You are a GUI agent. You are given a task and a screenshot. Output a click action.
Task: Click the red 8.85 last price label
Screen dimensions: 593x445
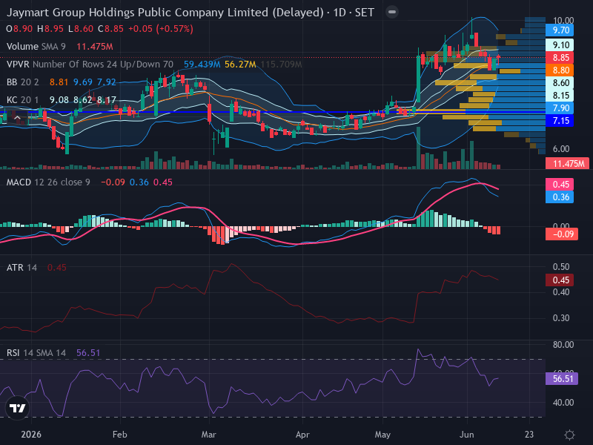pyautogui.click(x=560, y=58)
